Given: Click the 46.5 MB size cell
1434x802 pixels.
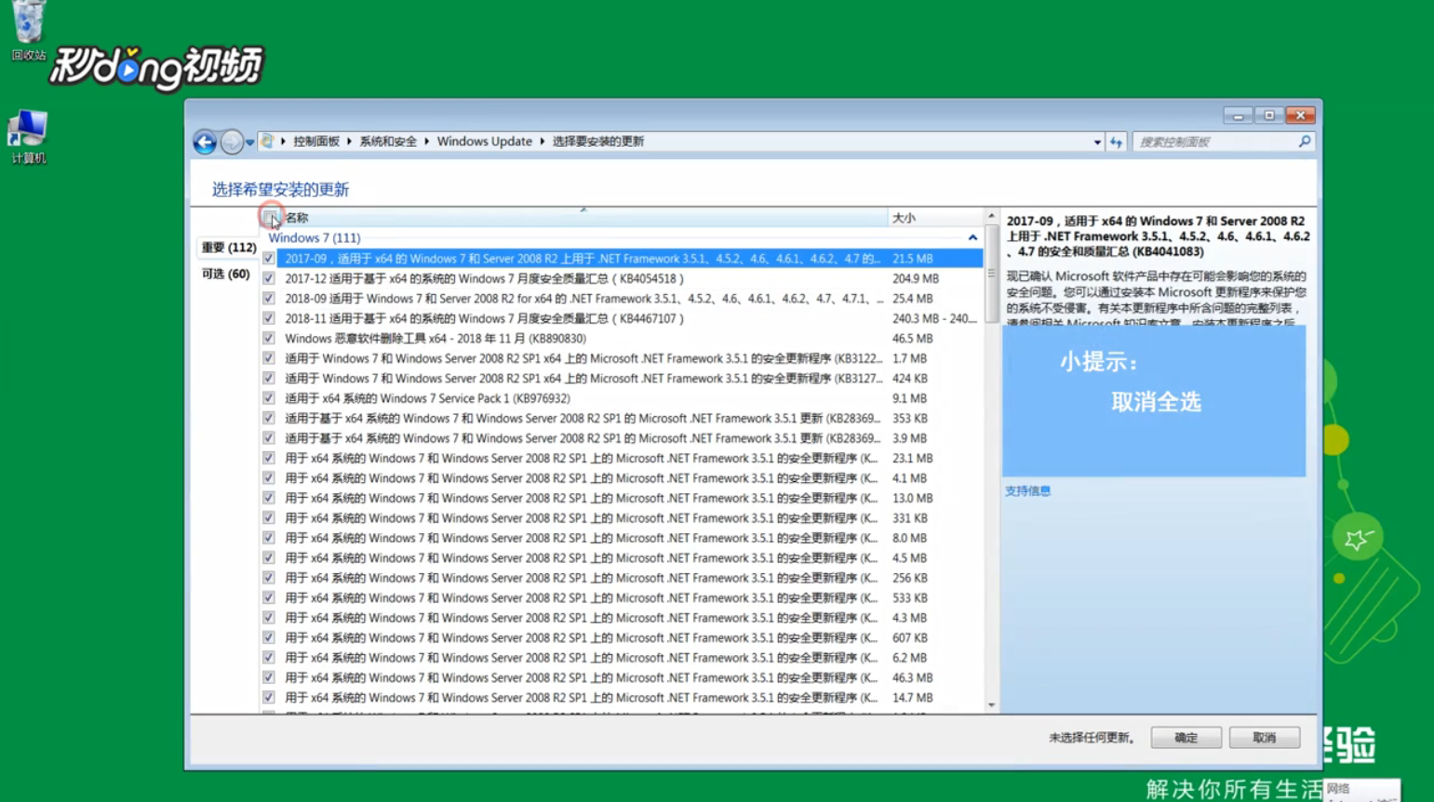Looking at the screenshot, I should tap(913, 339).
